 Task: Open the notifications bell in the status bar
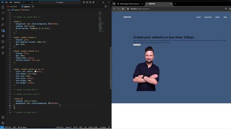[x=109, y=127]
